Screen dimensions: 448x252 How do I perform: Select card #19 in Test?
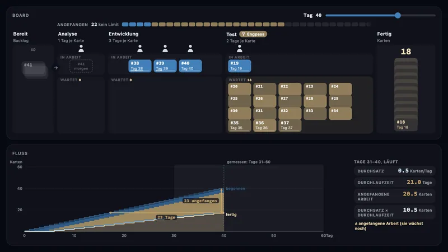click(x=240, y=66)
